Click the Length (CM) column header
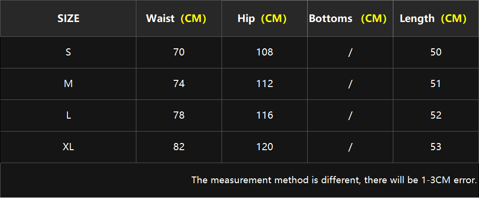This screenshot has width=479, height=198. pyautogui.click(x=436, y=19)
